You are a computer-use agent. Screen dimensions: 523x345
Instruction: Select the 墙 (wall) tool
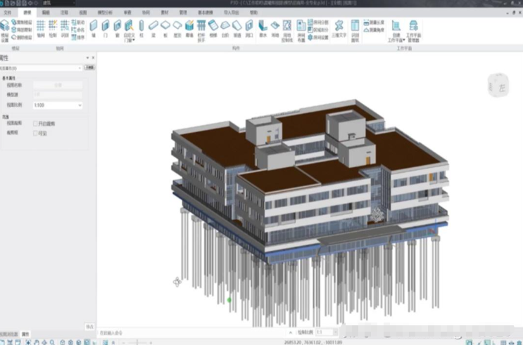point(94,28)
